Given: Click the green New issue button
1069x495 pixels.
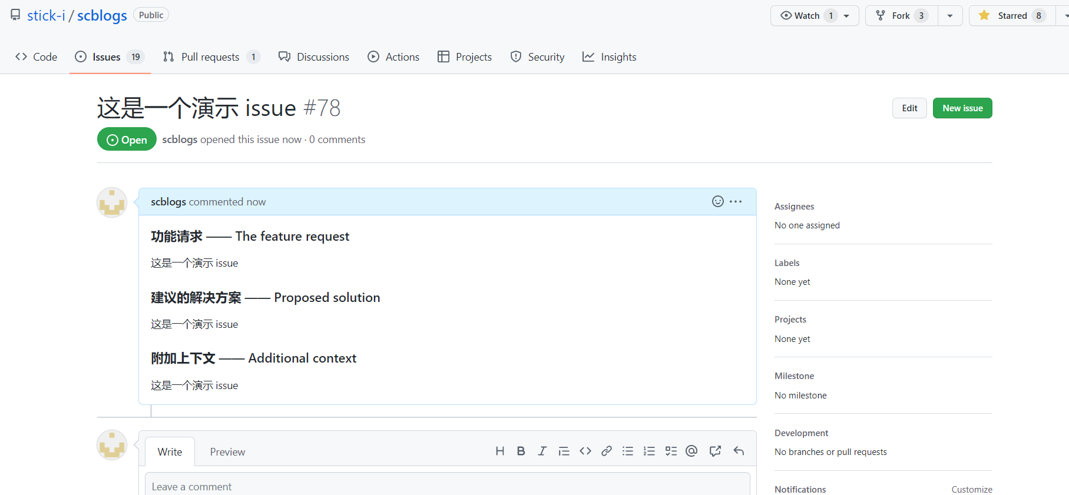Looking at the screenshot, I should [x=962, y=108].
